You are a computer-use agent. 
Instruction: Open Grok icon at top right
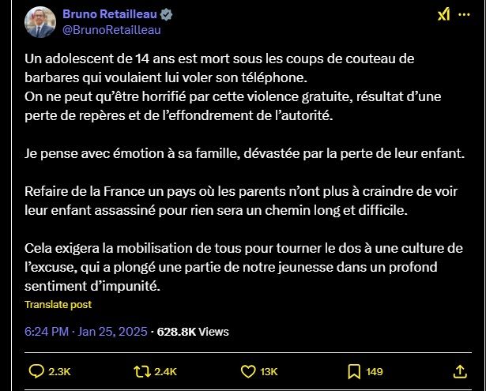[445, 15]
